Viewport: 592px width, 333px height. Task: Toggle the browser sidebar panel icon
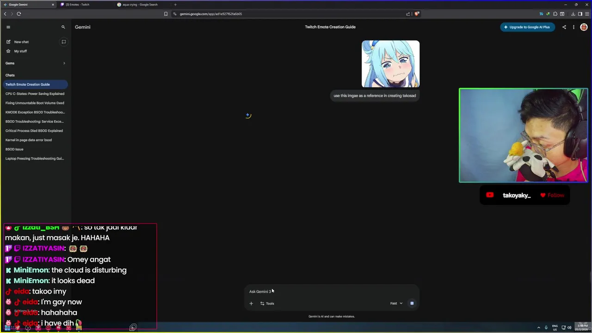pyautogui.click(x=580, y=14)
